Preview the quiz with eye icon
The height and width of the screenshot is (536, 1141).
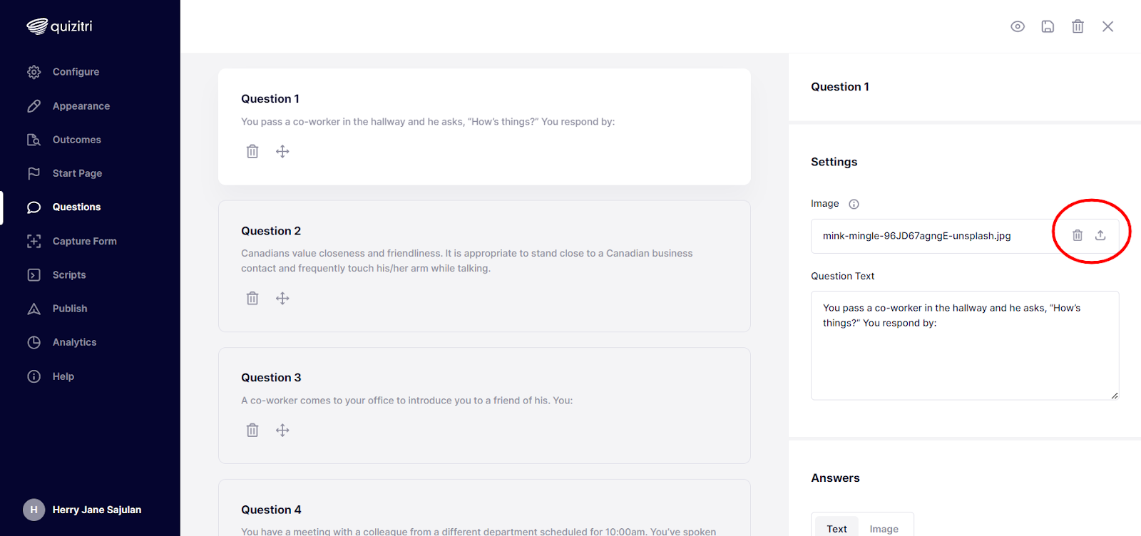point(1018,26)
